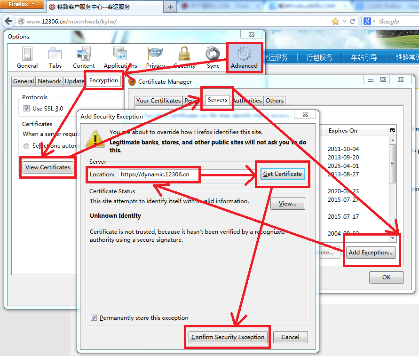The image size is (419, 356).
Task: Close the Add Security Exception dialog
Action: pyautogui.click(x=305, y=114)
